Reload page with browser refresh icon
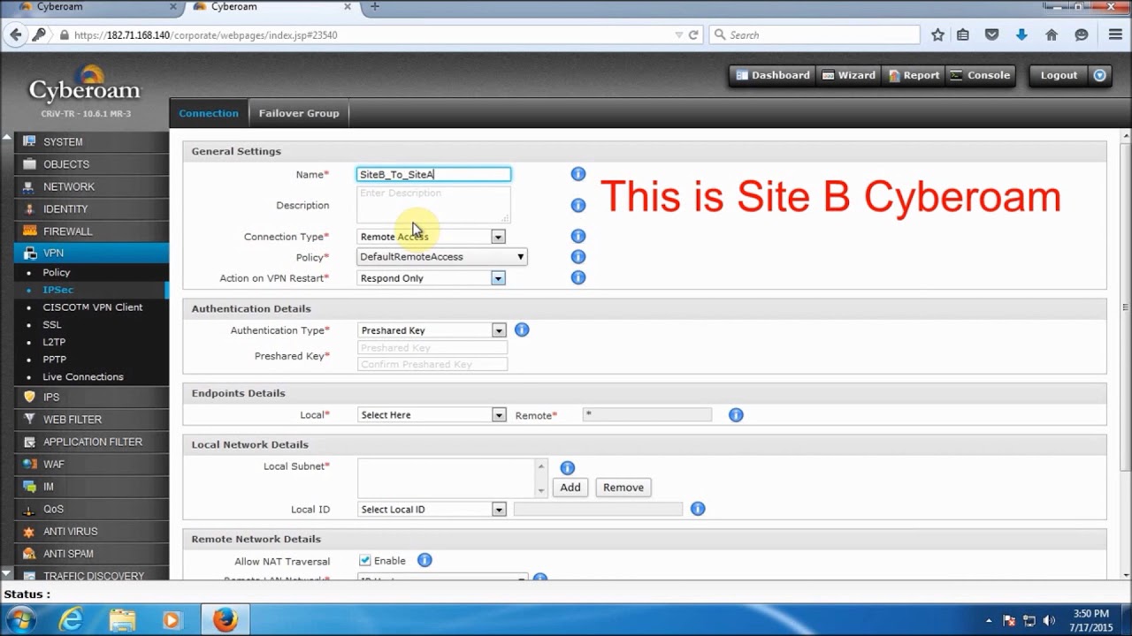 (693, 35)
